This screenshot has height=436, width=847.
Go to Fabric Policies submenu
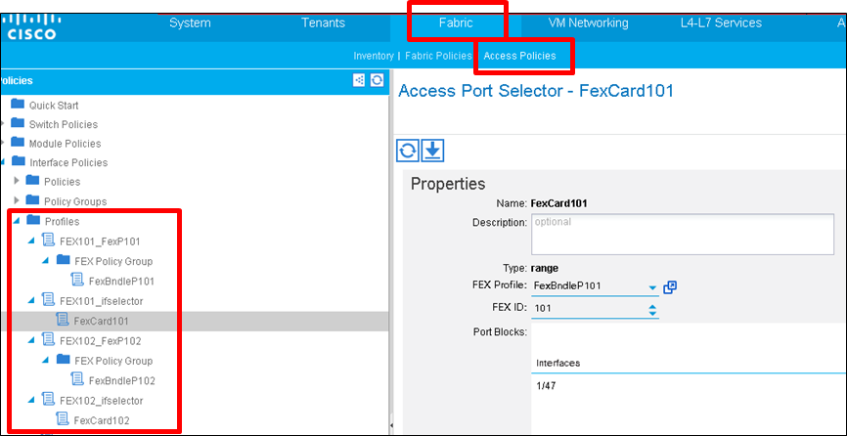coord(438,56)
